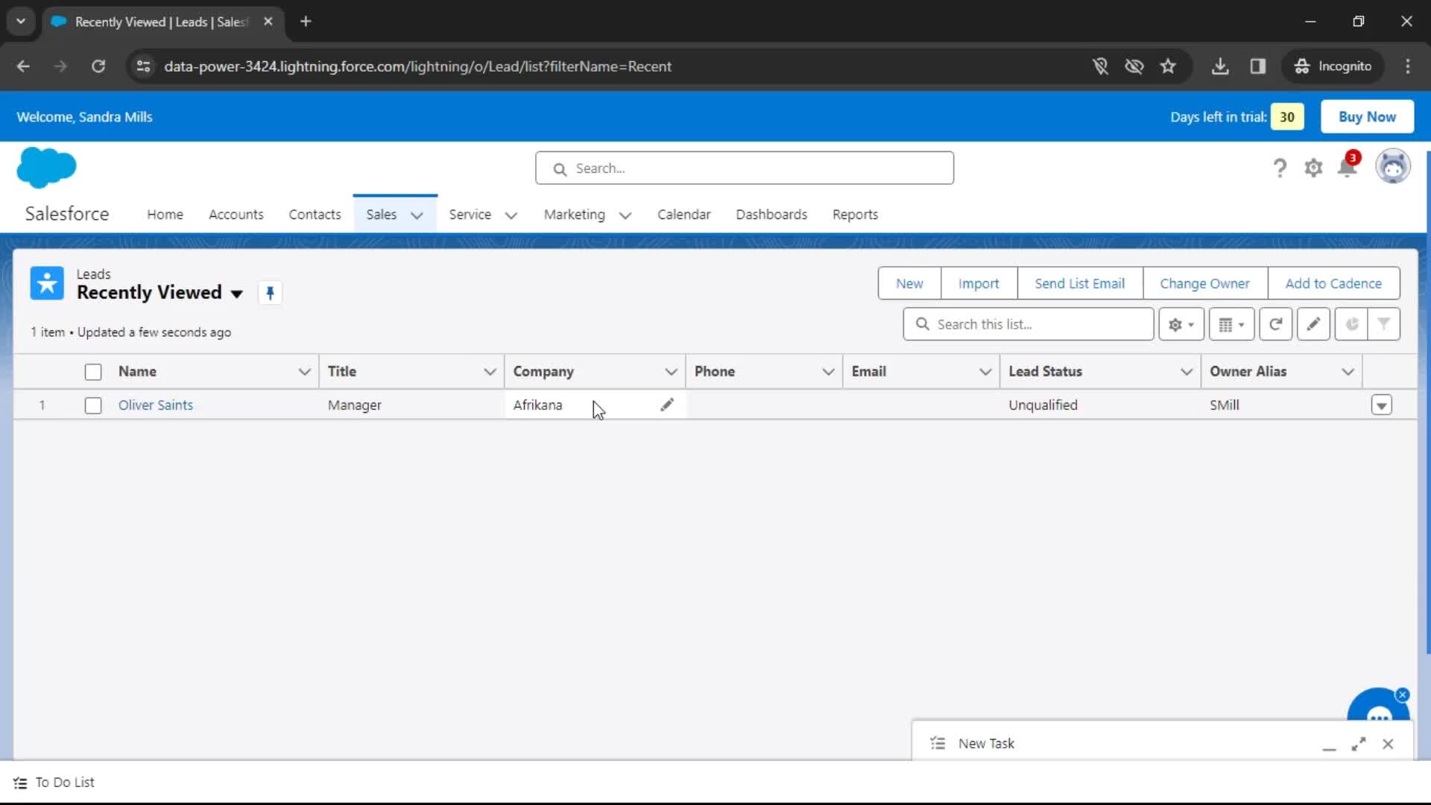Expand the Marketing tab dropdown chevron
Screen dimensions: 1431x805
[x=625, y=215]
